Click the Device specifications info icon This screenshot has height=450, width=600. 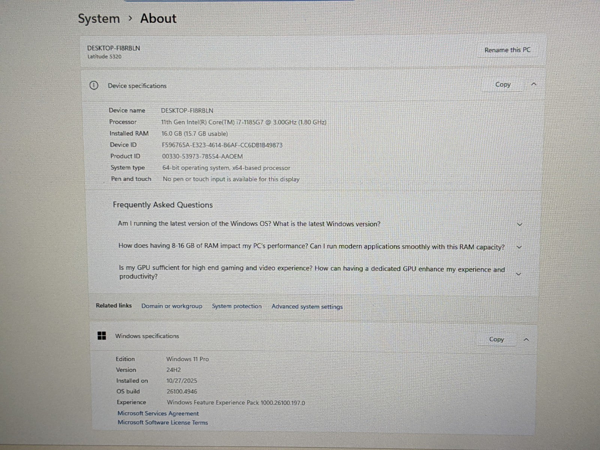[94, 85]
